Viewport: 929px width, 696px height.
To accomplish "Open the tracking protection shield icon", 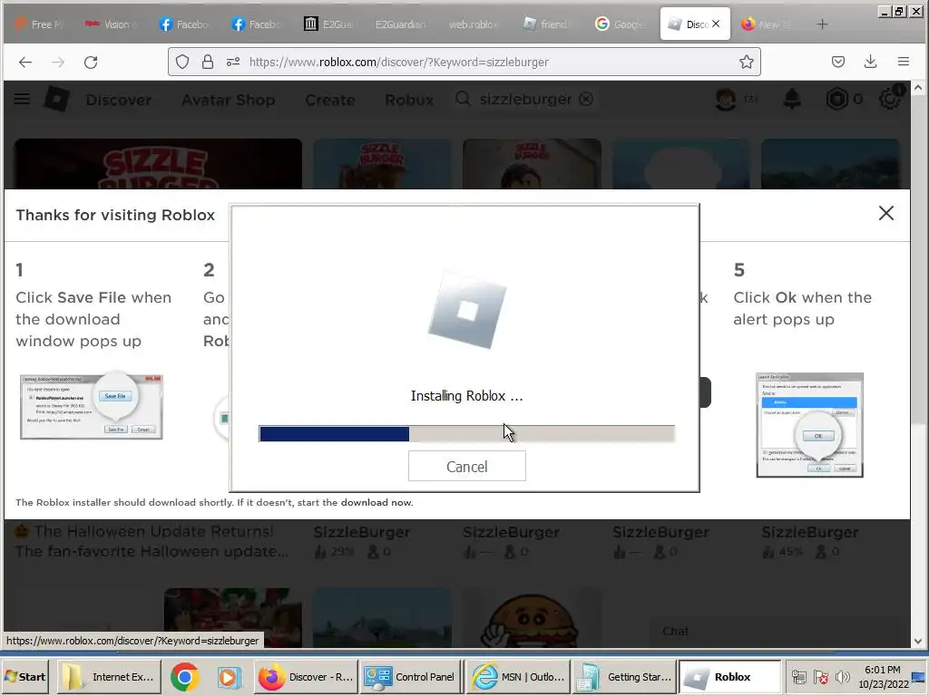I will [182, 63].
